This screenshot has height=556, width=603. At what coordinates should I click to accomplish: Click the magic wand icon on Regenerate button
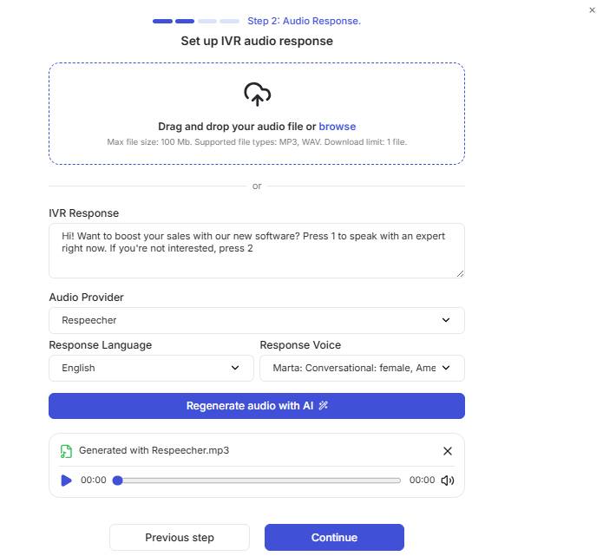[323, 406]
